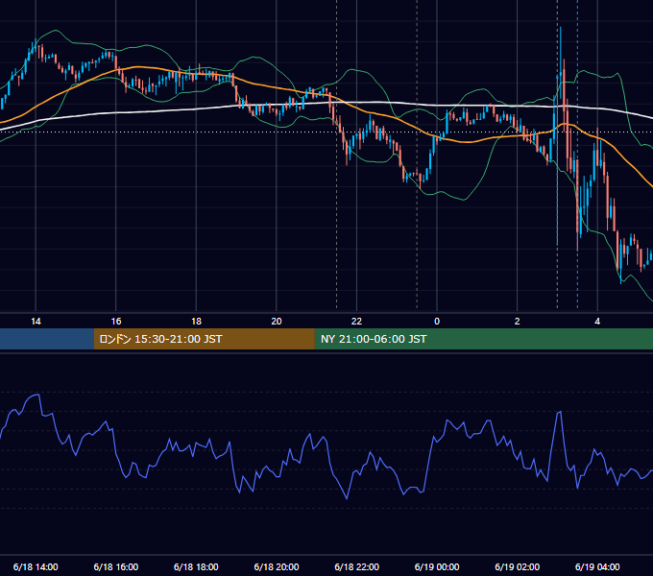Click the '6/18 20:00' date label
This screenshot has height=576, width=653.
277,566
